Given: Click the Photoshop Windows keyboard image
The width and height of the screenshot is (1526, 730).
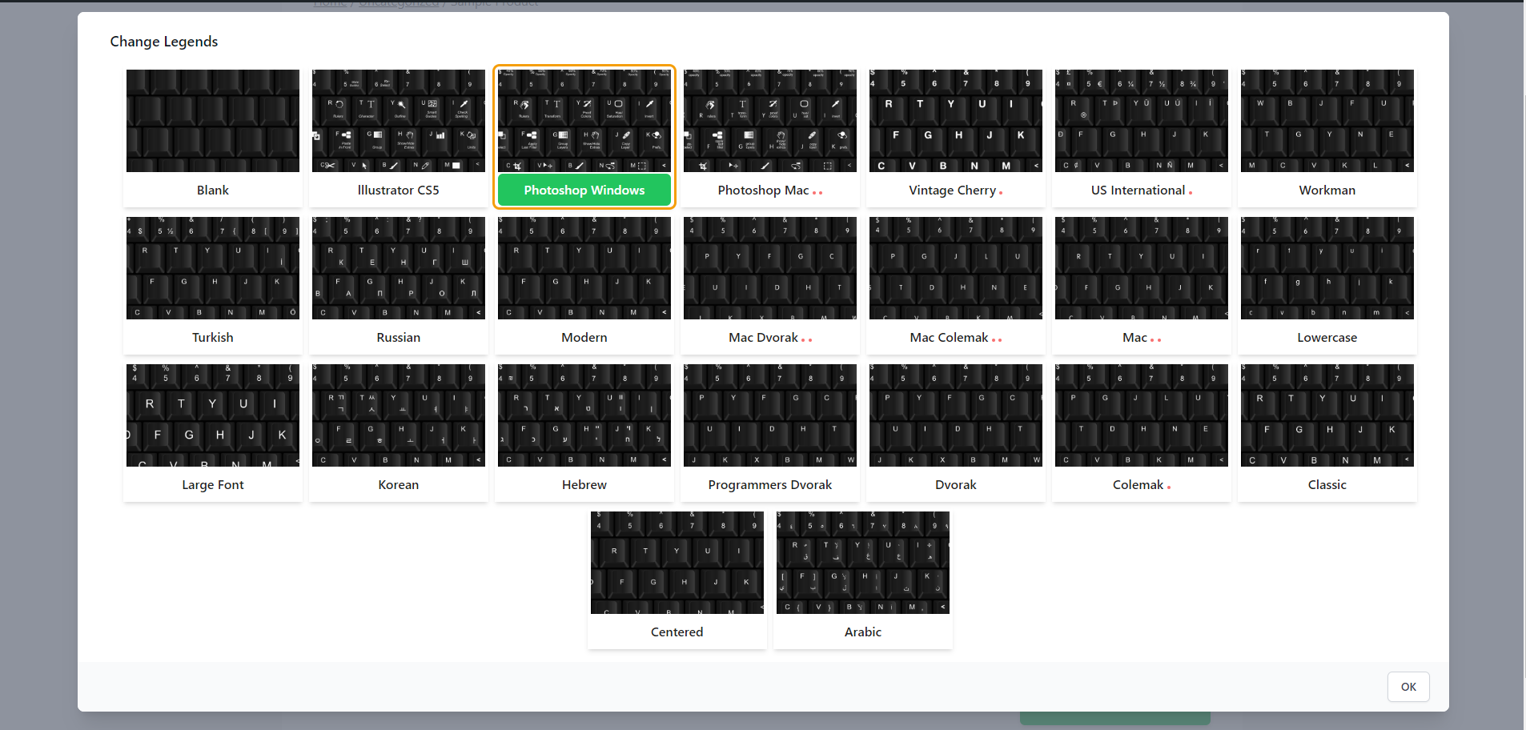Looking at the screenshot, I should click(x=584, y=121).
